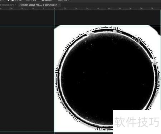This screenshot has width=161, height=134.
Task: Toggle the anti-alias checkbox in options bar
Action: tap(43, 0)
